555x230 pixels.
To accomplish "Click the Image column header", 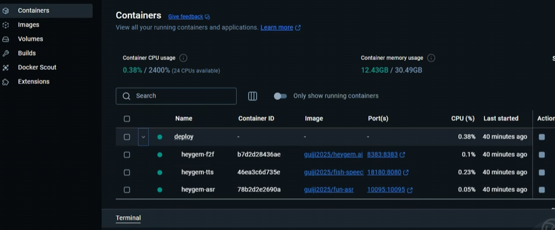I will tap(314, 118).
